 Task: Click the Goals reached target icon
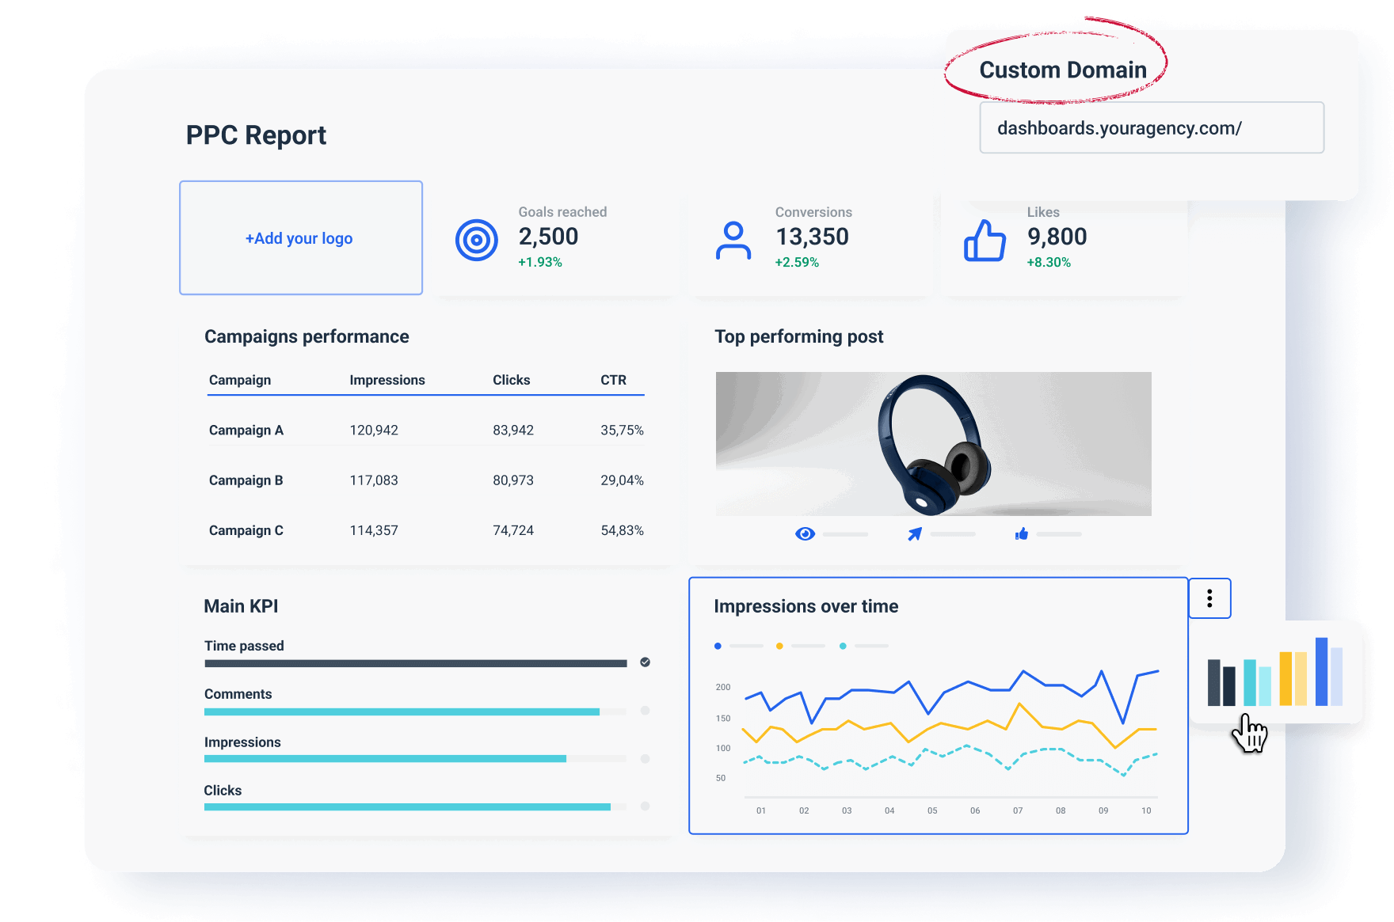click(x=475, y=238)
